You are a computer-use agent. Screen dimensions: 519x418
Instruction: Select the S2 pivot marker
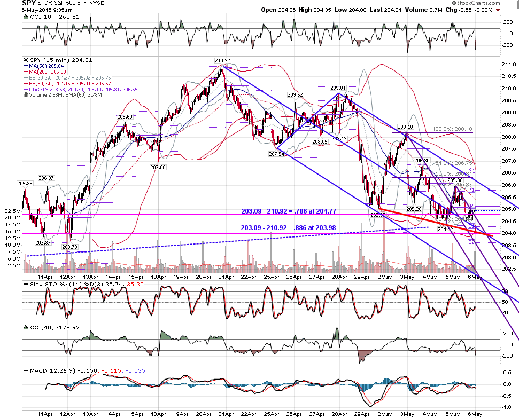tap(471, 242)
